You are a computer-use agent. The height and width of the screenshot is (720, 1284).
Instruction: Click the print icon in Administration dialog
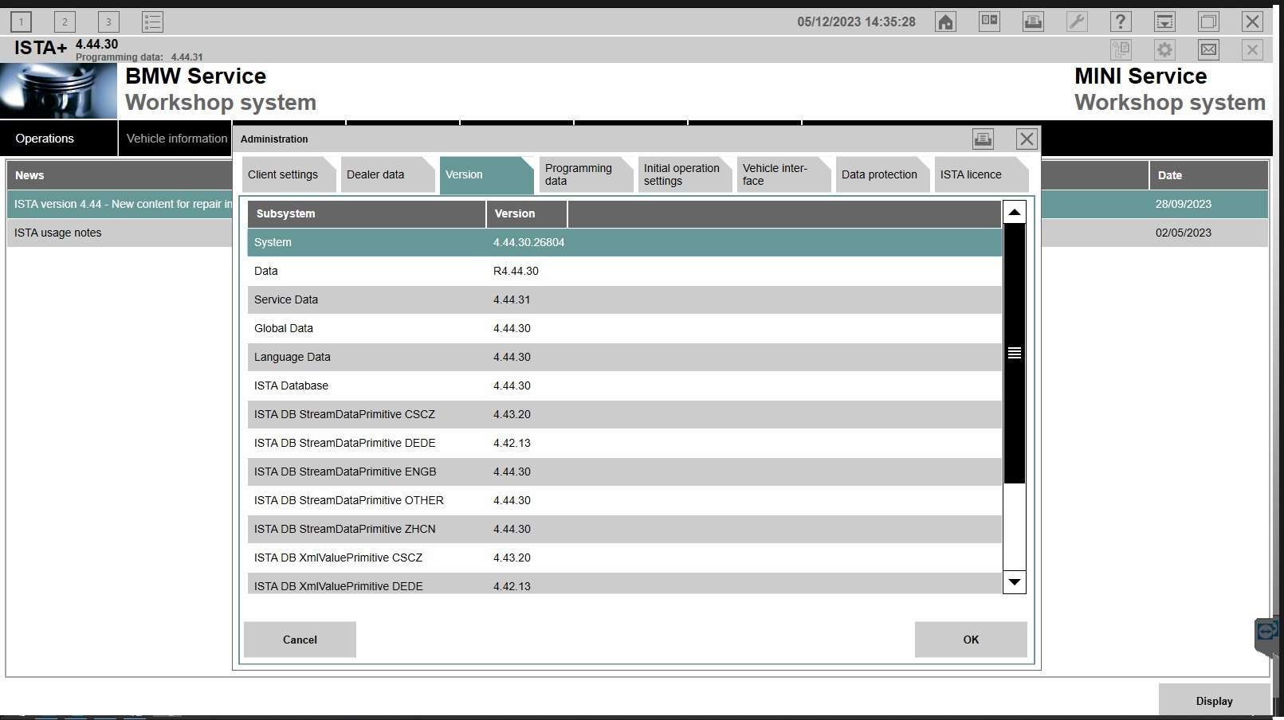[x=983, y=139]
